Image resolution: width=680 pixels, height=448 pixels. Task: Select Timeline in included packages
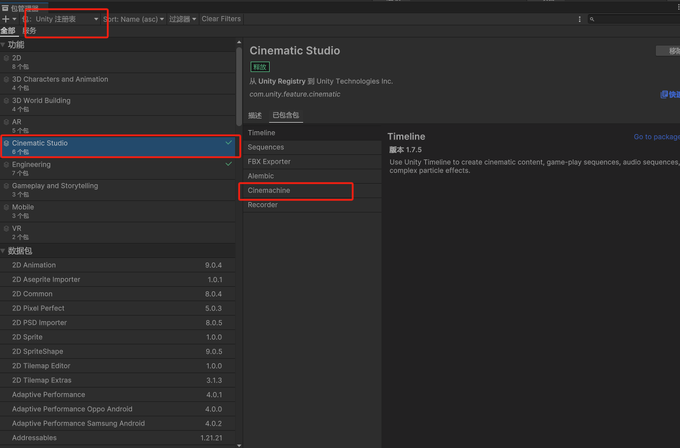[312, 132]
